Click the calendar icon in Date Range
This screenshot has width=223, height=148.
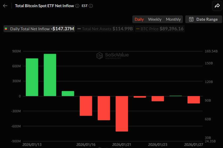[191, 19]
